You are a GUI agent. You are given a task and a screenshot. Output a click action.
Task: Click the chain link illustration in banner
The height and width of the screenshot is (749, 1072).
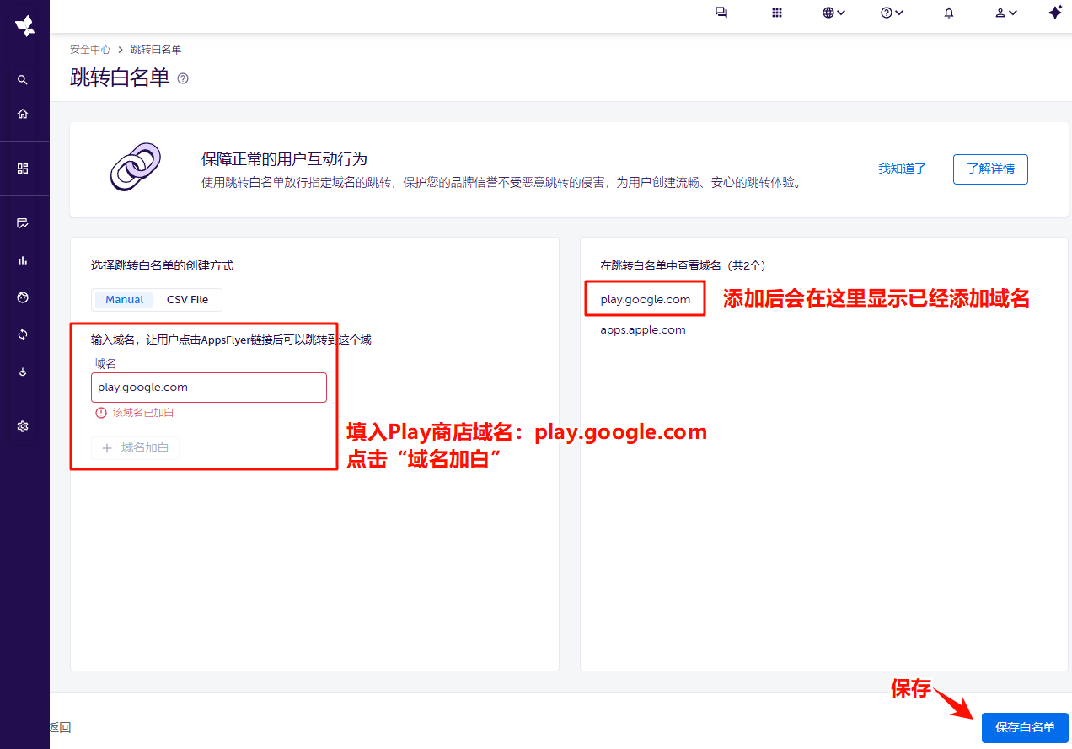click(x=135, y=167)
